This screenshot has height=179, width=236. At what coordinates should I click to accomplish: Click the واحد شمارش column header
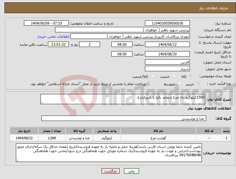tap(107, 131)
